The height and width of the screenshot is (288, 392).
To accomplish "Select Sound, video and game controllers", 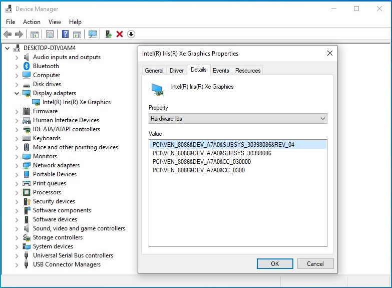I will click(79, 228).
